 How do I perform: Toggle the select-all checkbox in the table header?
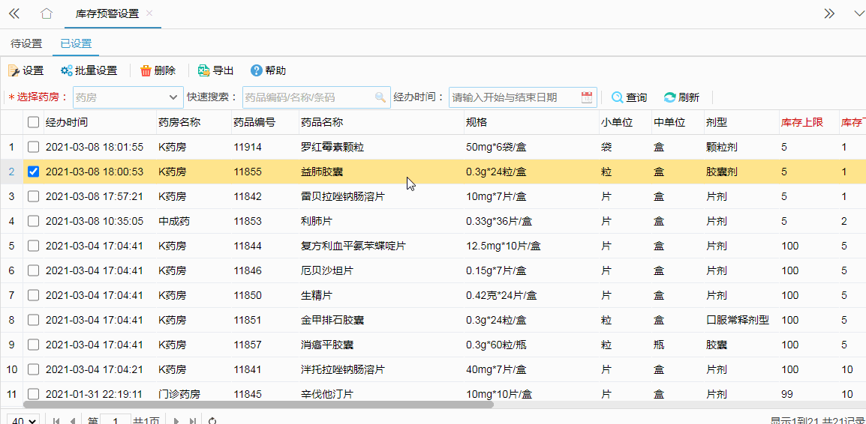[x=33, y=122]
